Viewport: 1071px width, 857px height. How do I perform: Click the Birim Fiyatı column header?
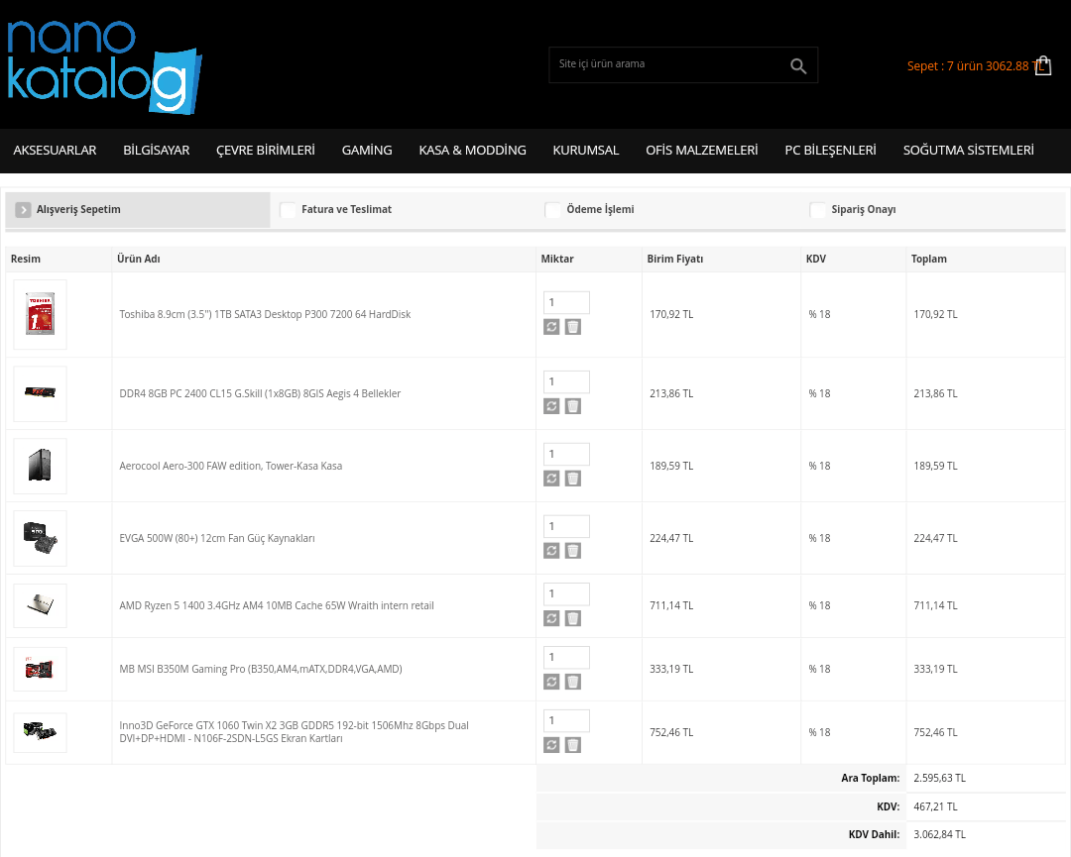675,259
